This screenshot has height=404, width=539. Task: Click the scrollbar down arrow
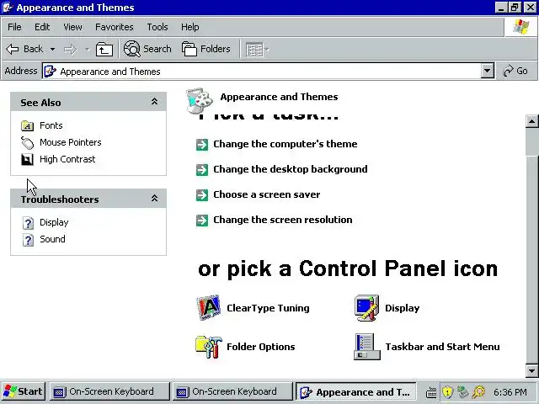(x=531, y=371)
